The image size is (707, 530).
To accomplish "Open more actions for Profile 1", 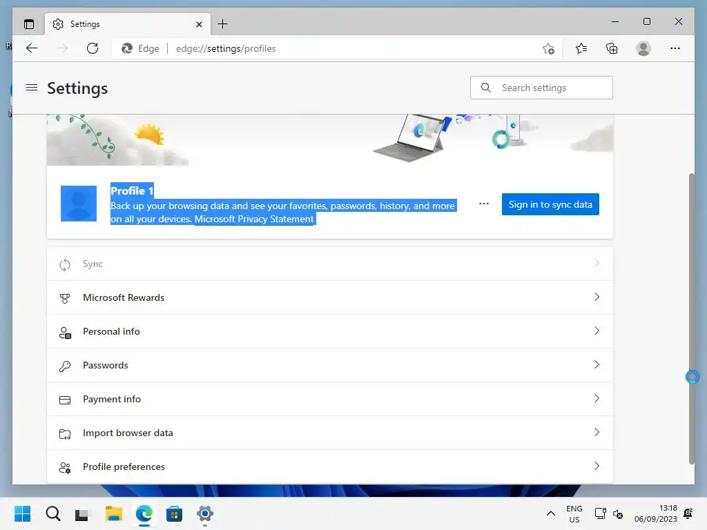I will tap(484, 204).
